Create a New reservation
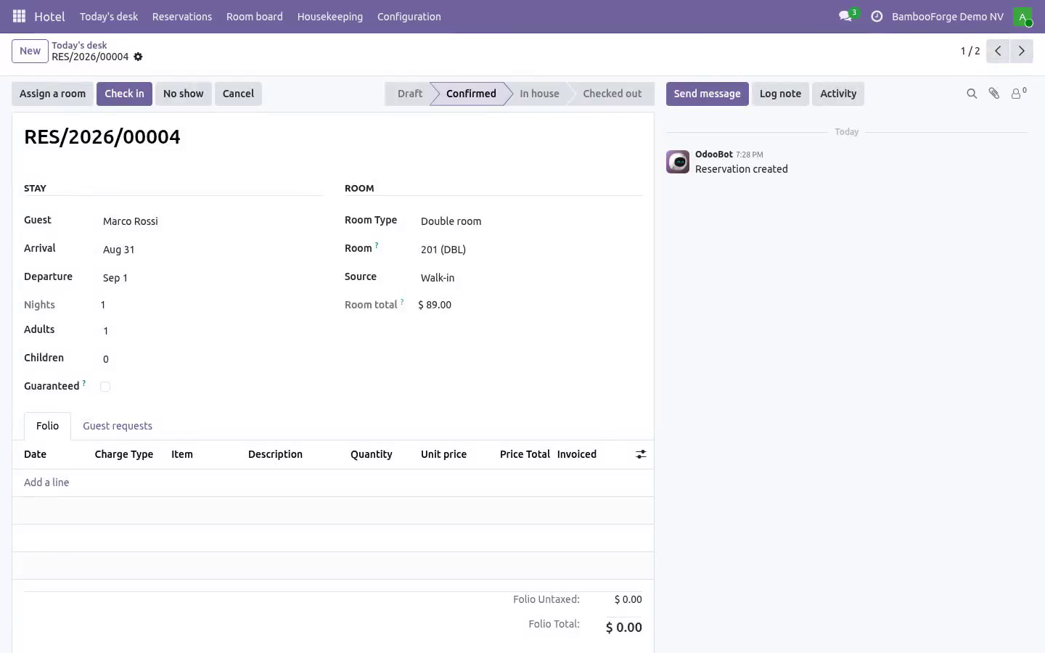Screen dimensions: 1045x653 (x=30, y=51)
